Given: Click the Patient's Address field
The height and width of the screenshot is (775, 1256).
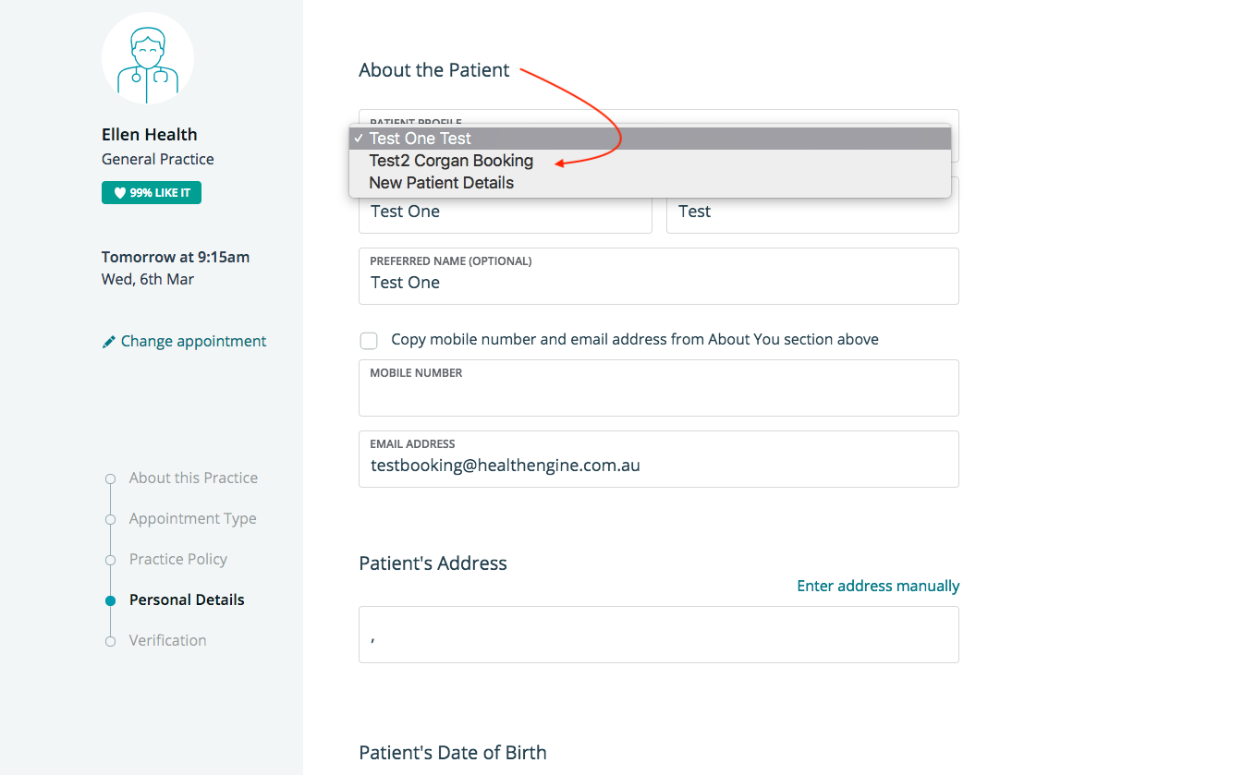Looking at the screenshot, I should tap(658, 635).
